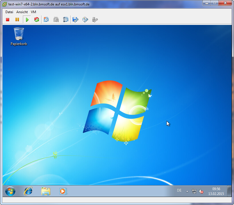Open the Snapshot Manager icon
The image size is (234, 205).
[x=66, y=19]
